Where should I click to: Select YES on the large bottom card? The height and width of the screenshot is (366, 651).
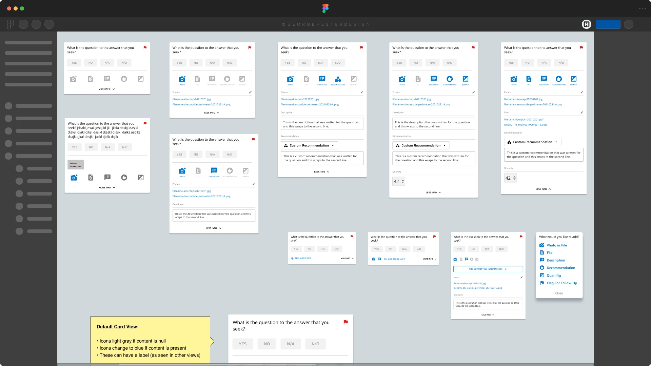pyautogui.click(x=243, y=344)
